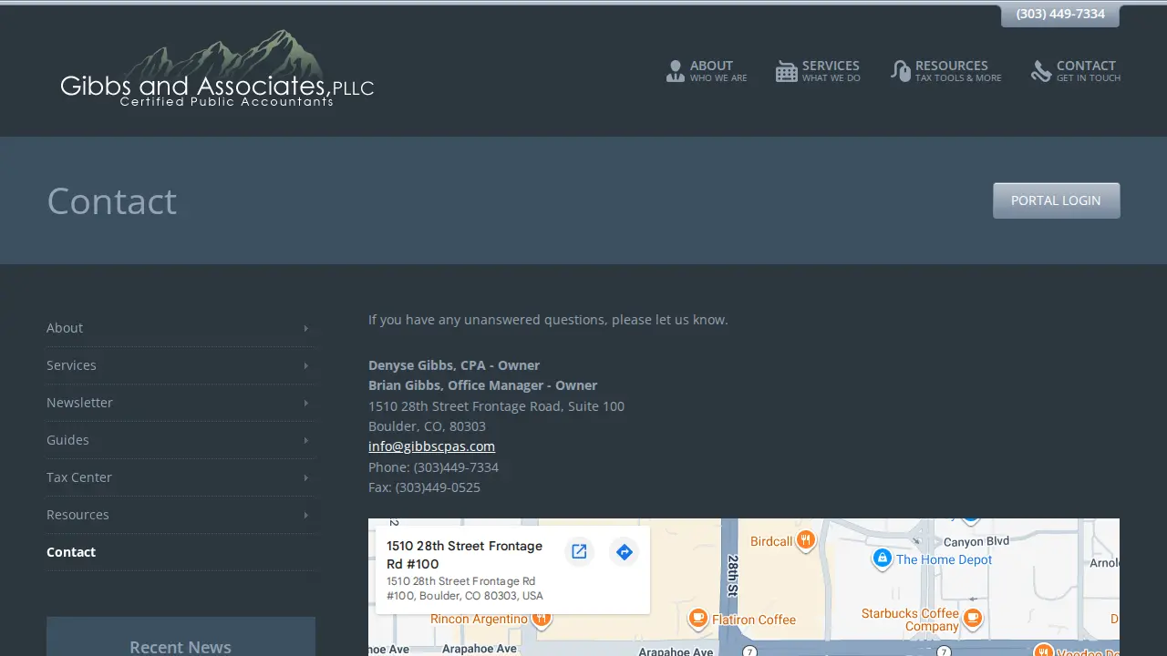The height and width of the screenshot is (656, 1167).
Task: Click the Boulder, CO, 80303 text
Action: pos(427,426)
